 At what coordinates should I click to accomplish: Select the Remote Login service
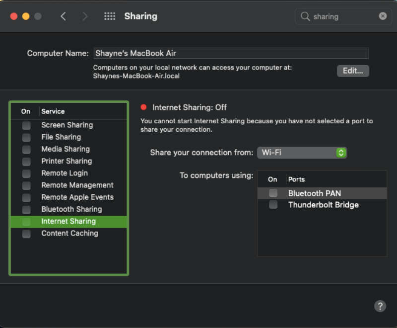pyautogui.click(x=65, y=173)
